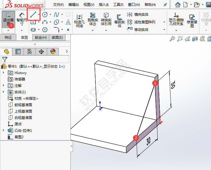Image resolution: width=211 pixels, height=170 pixels.
Task: Click the Open file icon
Action: [197, 5]
